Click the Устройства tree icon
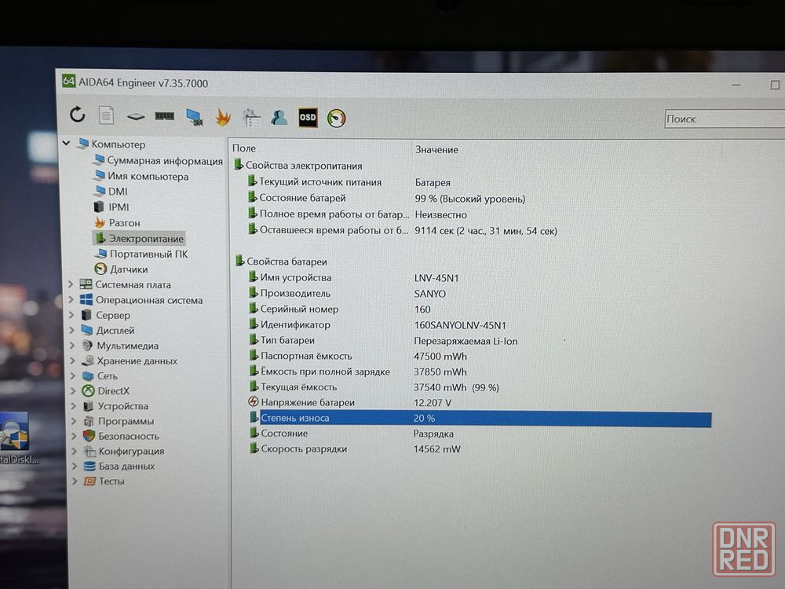Screen dimensions: 785x589 click(x=89, y=406)
